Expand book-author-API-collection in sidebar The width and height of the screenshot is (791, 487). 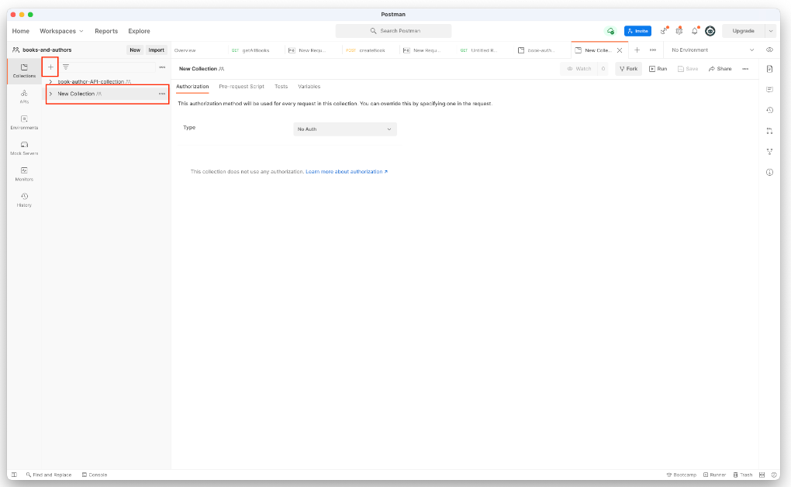[50, 81]
